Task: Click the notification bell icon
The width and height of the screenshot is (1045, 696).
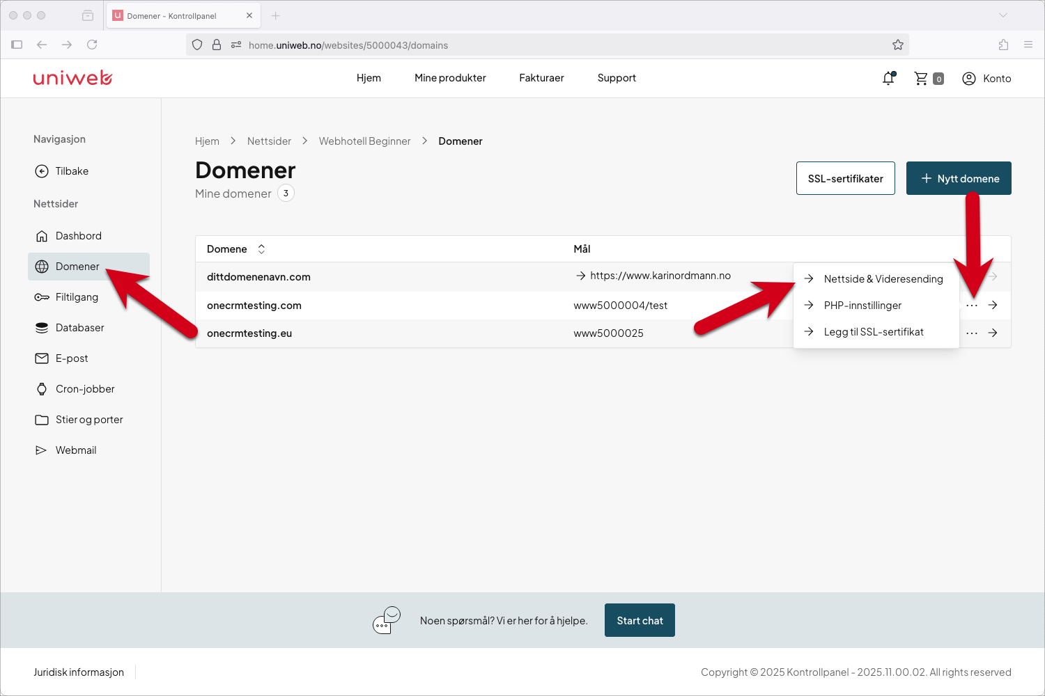Action: tap(888, 78)
